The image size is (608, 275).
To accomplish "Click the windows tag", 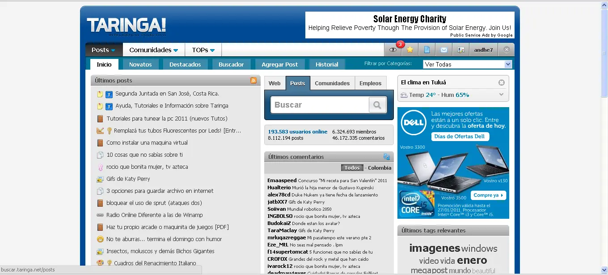I will [x=479, y=249].
